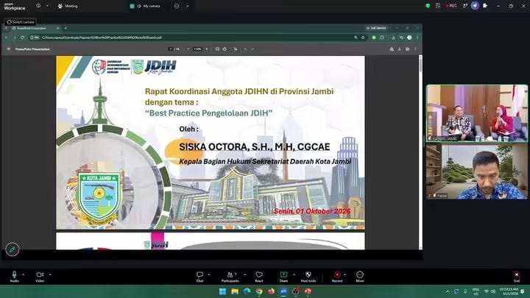Open the More options menu
The image size is (530, 298).
click(x=360, y=277)
